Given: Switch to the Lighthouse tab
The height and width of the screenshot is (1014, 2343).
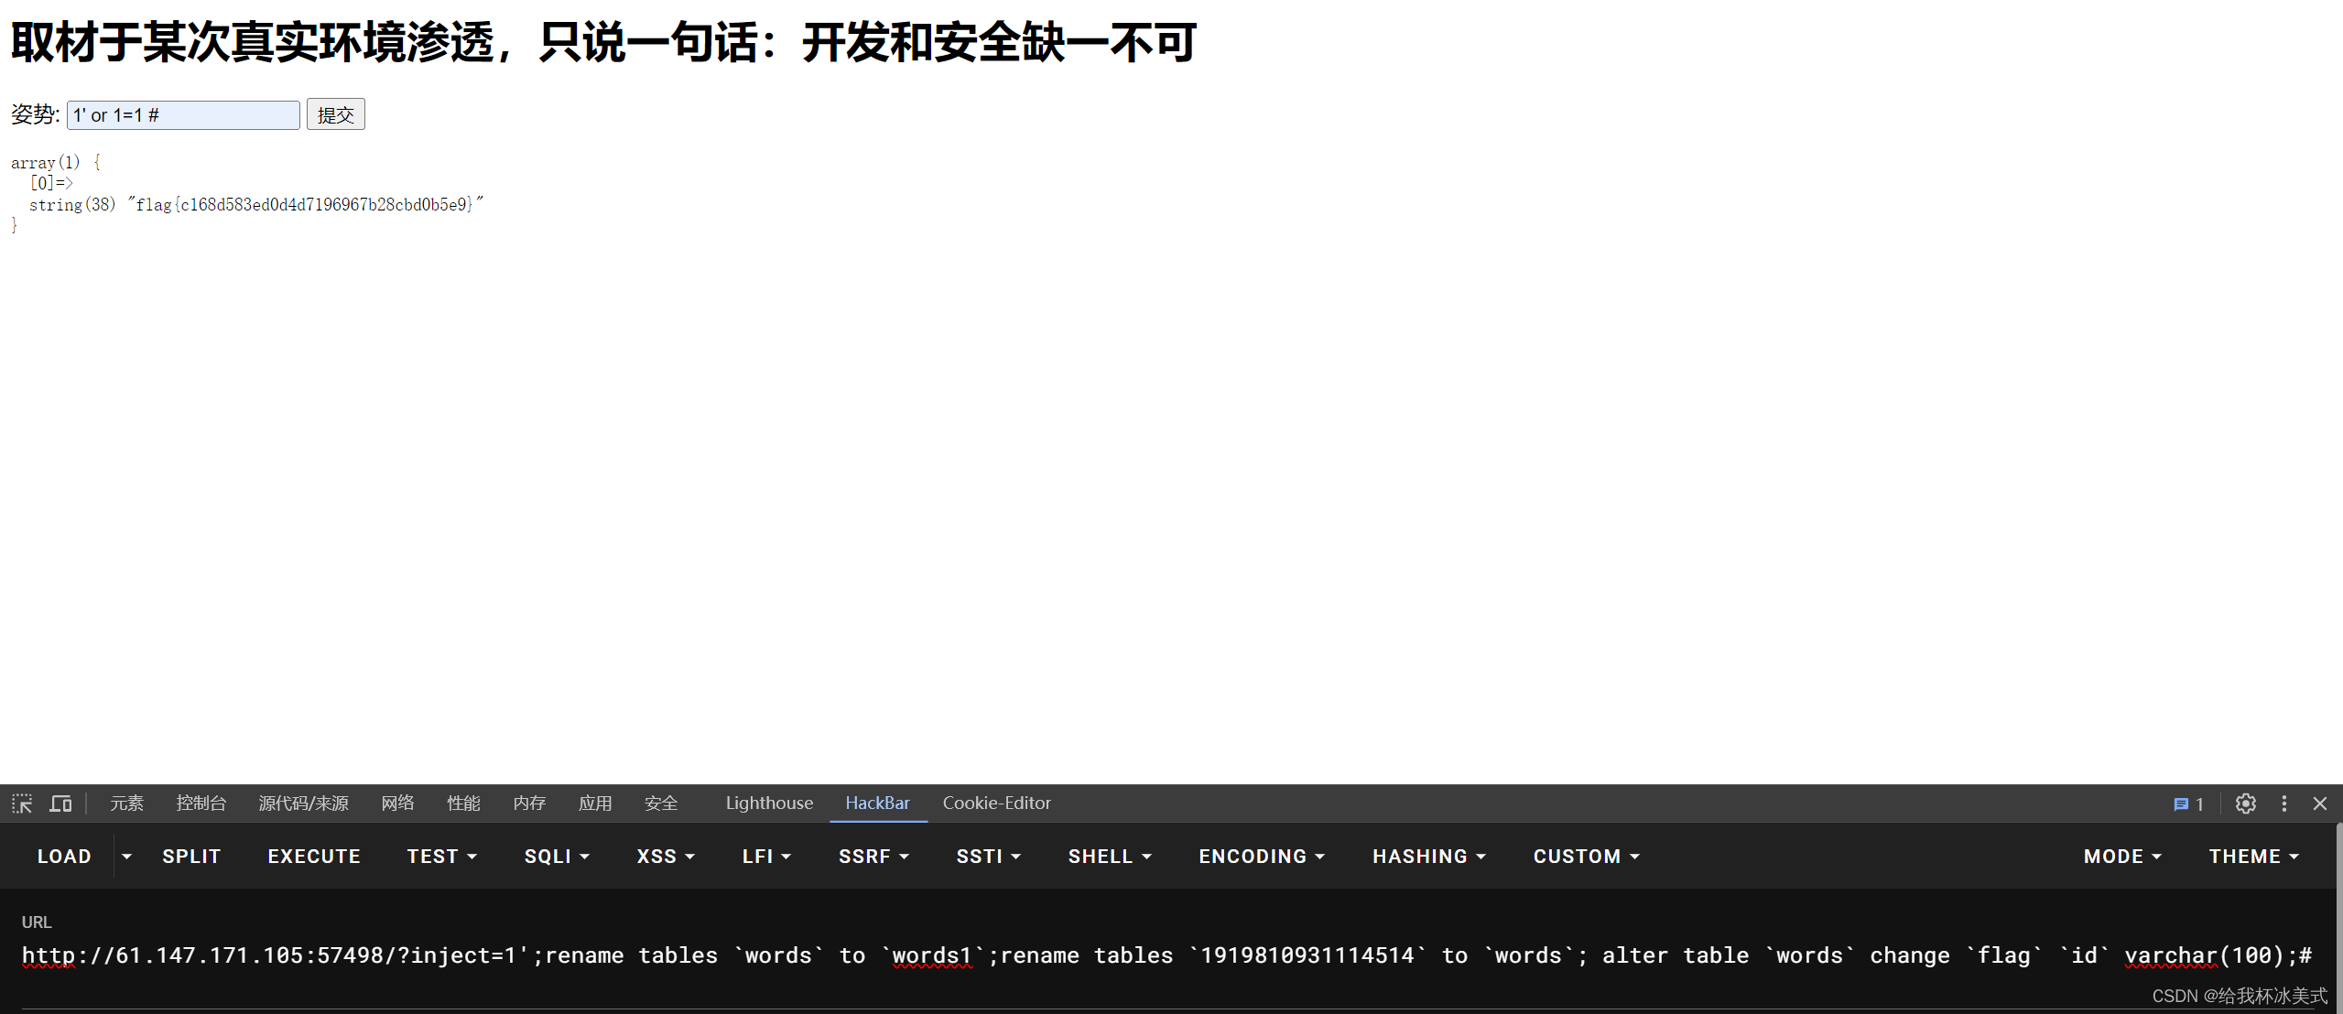Looking at the screenshot, I should click(769, 804).
